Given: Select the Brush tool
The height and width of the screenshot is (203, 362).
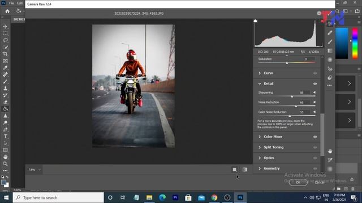Looking at the screenshot, I should point(5,81).
